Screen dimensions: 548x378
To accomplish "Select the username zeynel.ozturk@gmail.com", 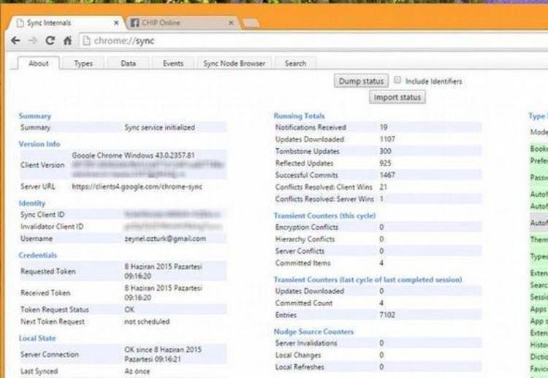I will 165,239.
